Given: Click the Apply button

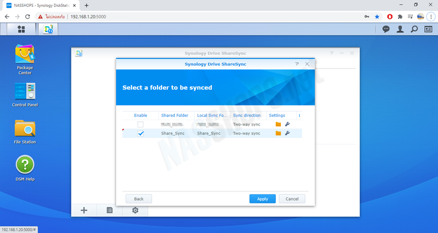Looking at the screenshot, I should pyautogui.click(x=263, y=199).
